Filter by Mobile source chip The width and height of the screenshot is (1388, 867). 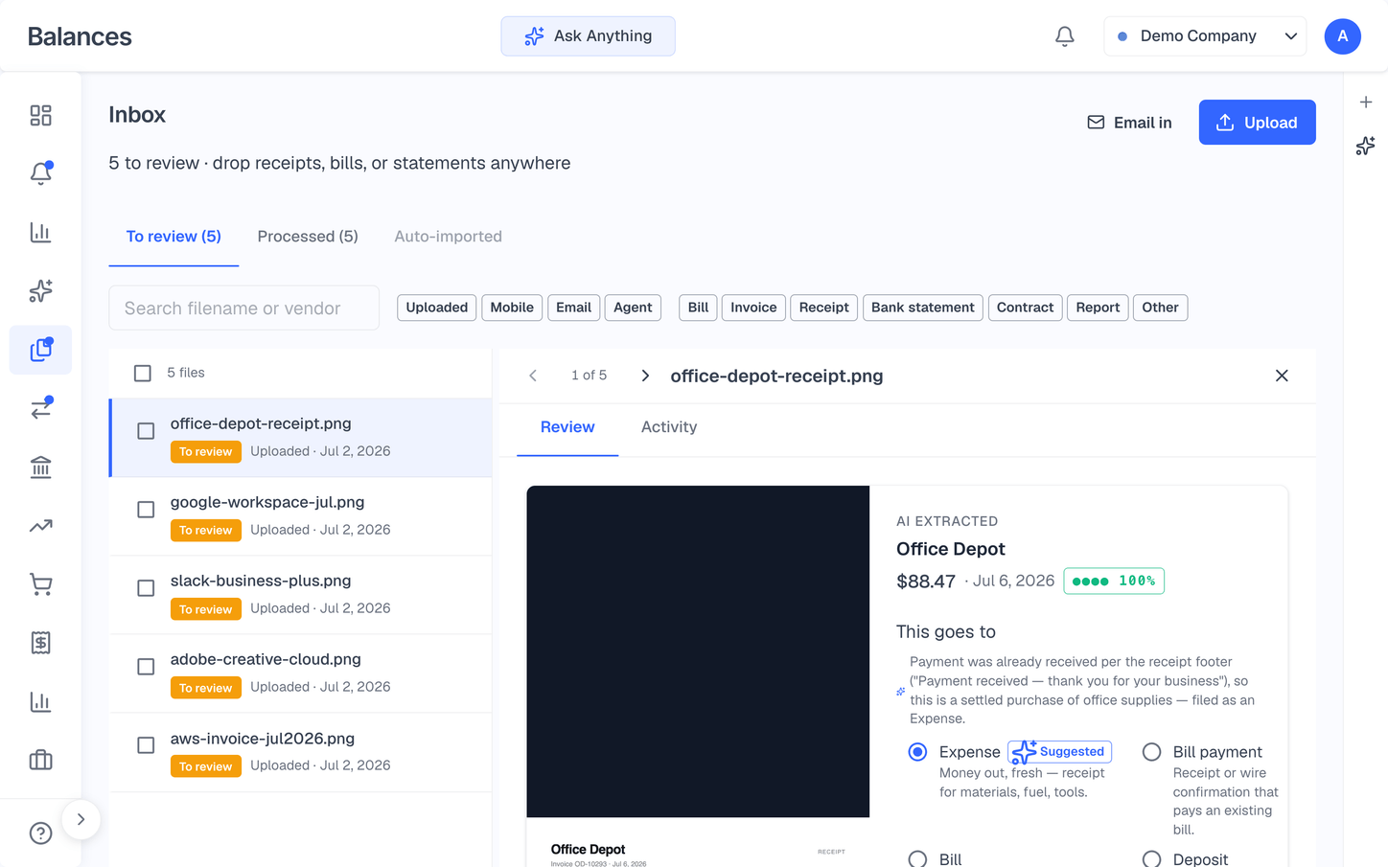(x=512, y=308)
